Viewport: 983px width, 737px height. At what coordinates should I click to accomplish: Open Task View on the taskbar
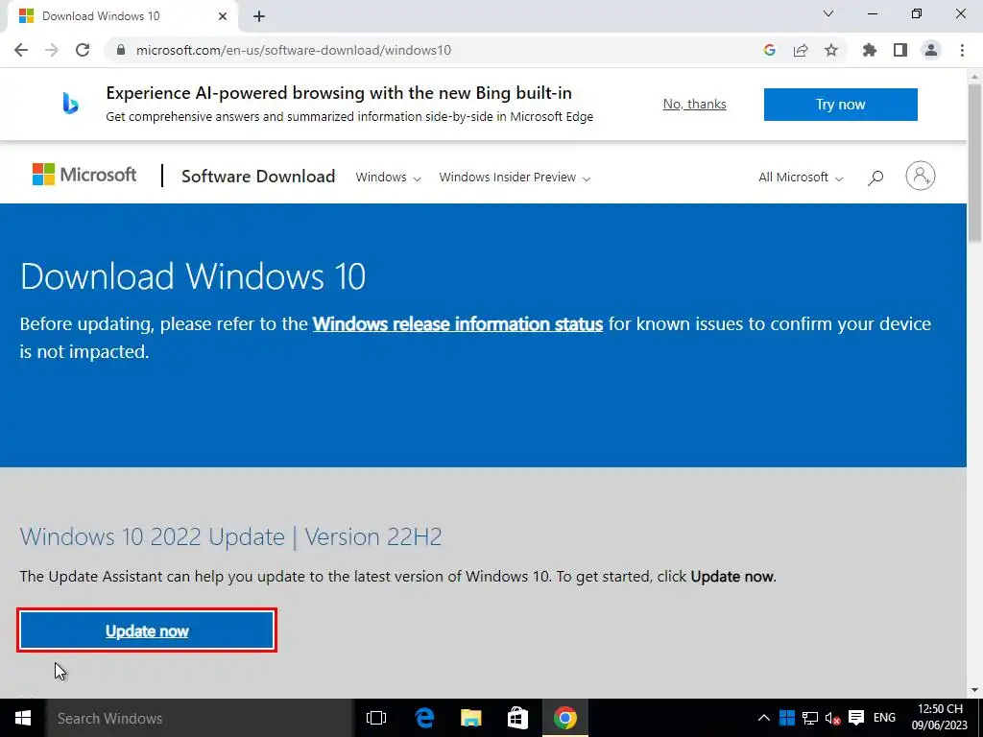click(x=376, y=718)
